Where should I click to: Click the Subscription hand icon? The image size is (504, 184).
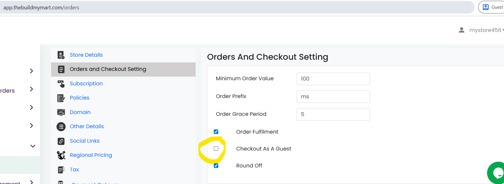[61, 84]
